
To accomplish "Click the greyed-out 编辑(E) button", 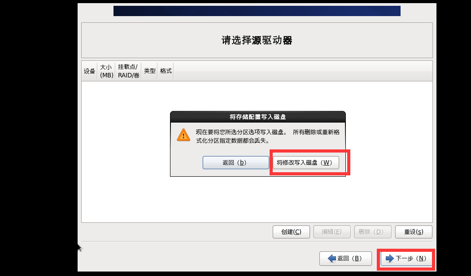I will pos(332,232).
